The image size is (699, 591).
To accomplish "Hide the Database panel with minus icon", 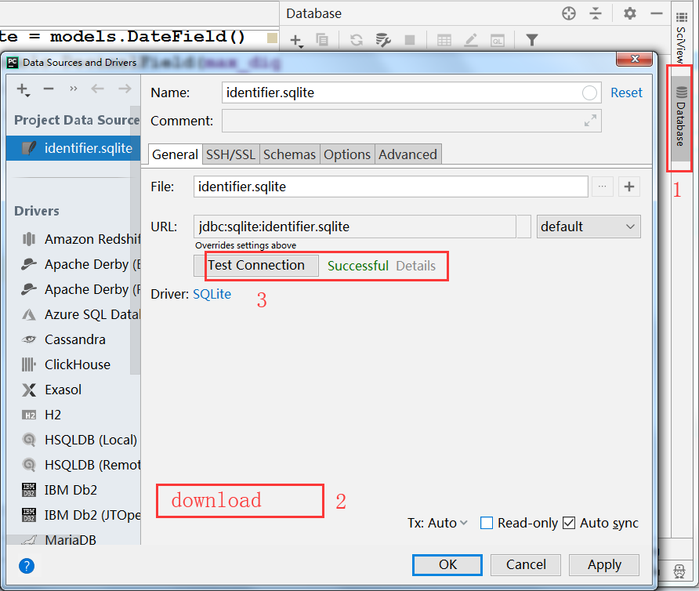I will [x=656, y=14].
